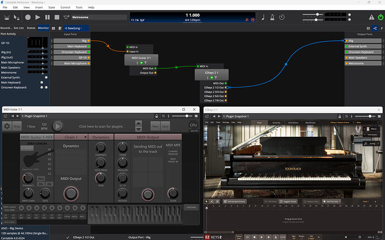Open the Metronome transport dropdown field
Screen dimensions: 385x240
(x=99, y=17)
